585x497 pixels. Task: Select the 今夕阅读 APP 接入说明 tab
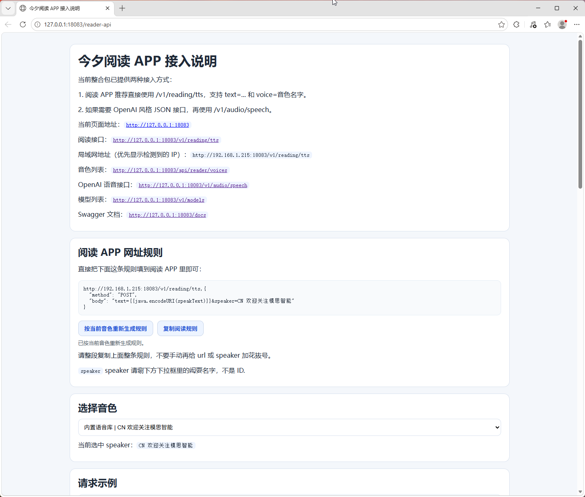61,8
